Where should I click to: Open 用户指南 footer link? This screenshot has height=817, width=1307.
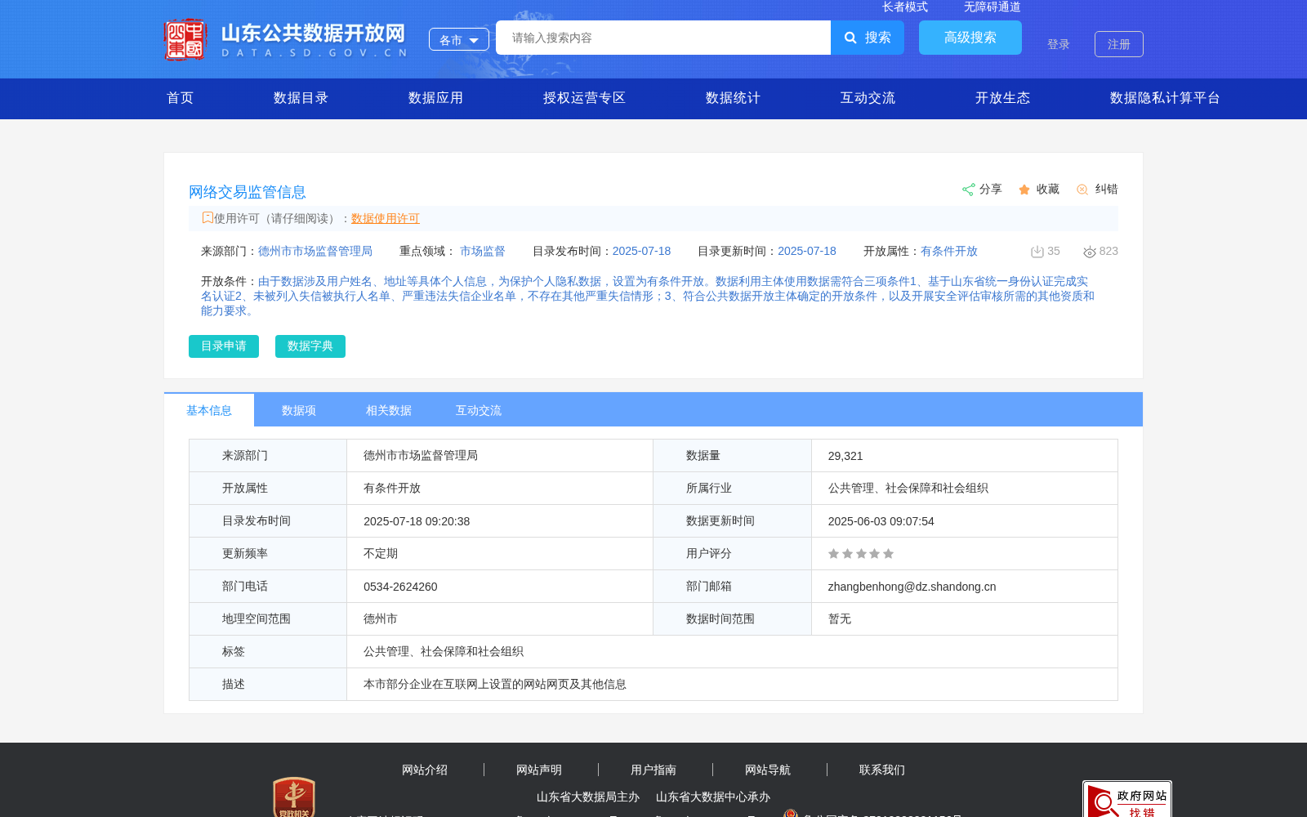coord(653,770)
